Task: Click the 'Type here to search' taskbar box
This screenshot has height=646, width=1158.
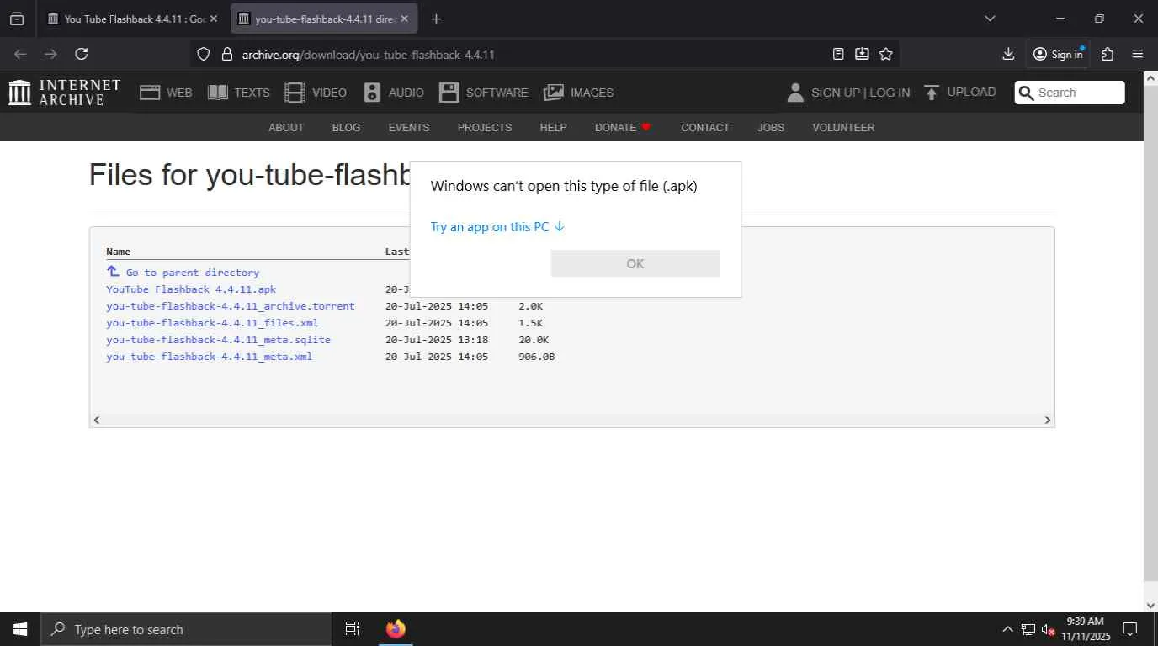Action: click(186, 629)
